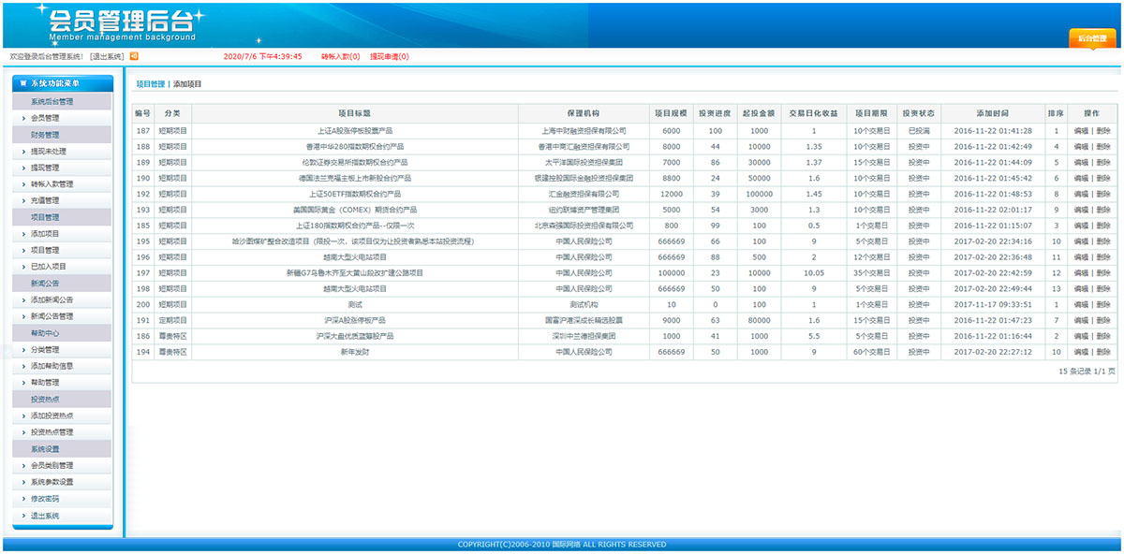1124x554 pixels.
Task: Click 删除 for project 194 新年发财
Action: click(1103, 352)
